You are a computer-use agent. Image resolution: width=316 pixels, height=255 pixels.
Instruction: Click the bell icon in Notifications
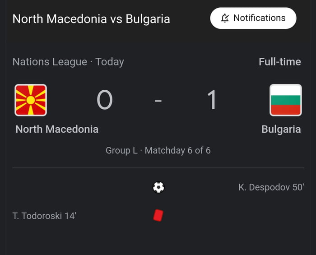coord(225,19)
